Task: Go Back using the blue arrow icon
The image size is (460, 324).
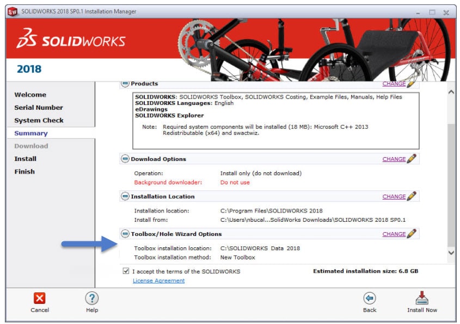Action: click(369, 298)
